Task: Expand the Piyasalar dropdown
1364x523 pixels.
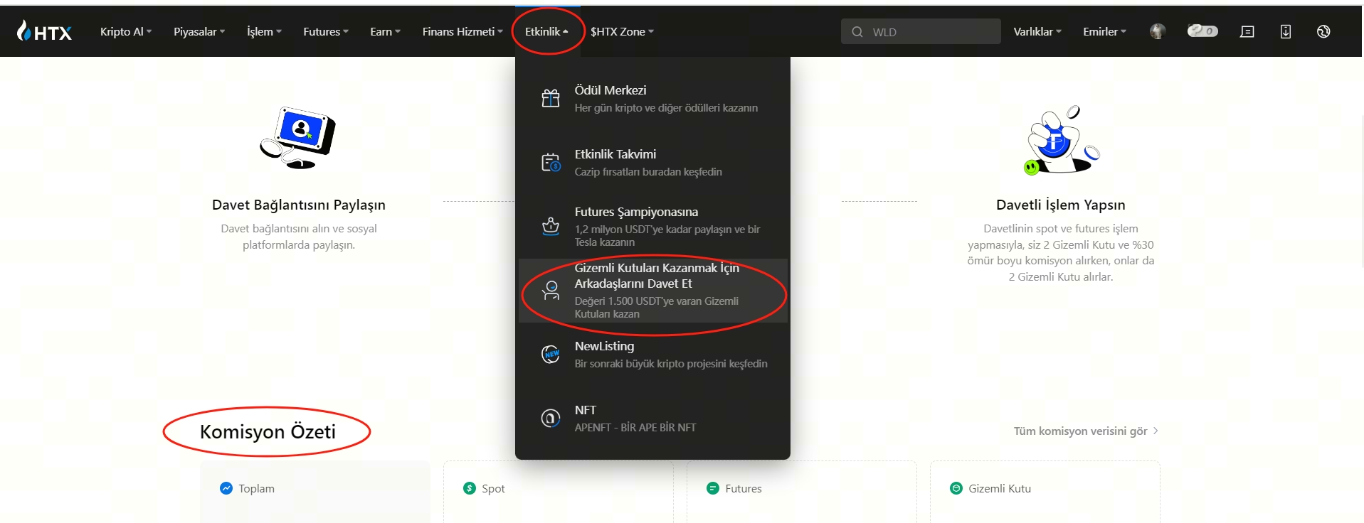Action: coord(199,31)
